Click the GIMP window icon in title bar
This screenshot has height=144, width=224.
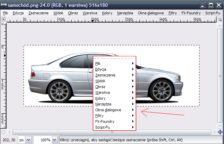click(4, 5)
